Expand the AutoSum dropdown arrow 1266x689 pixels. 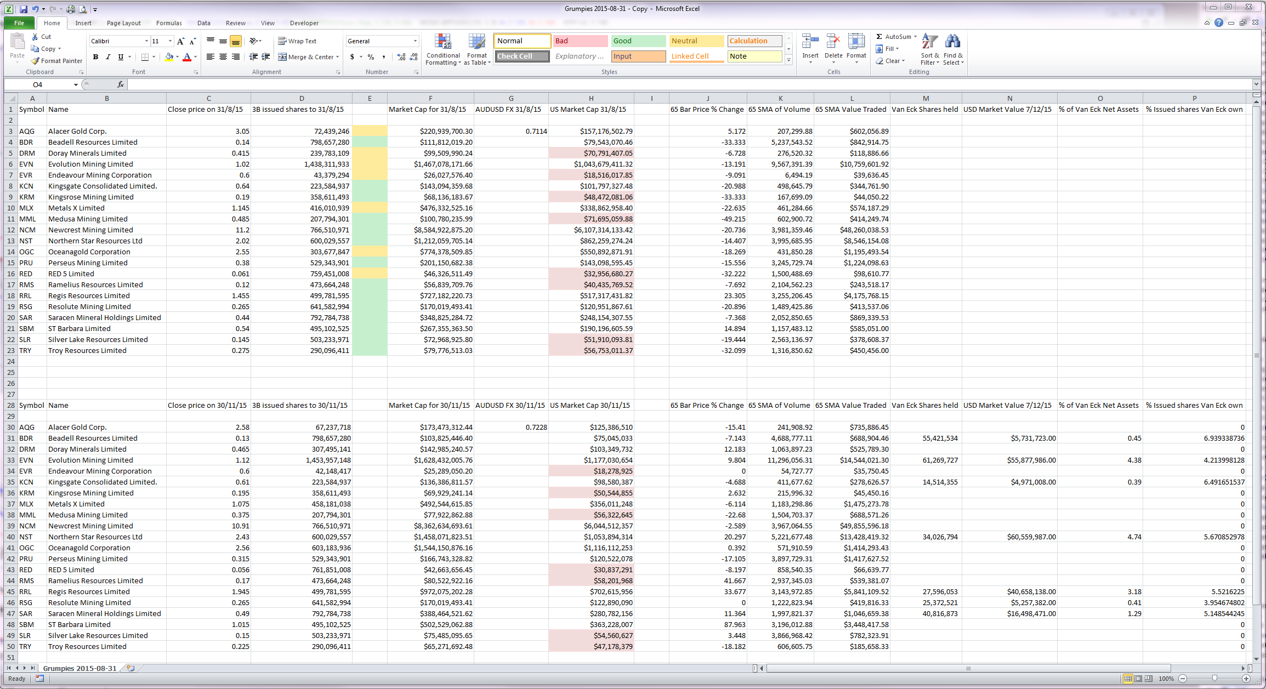tap(915, 37)
